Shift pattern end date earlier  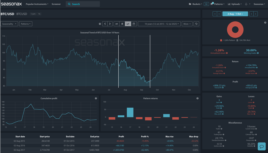251,14
